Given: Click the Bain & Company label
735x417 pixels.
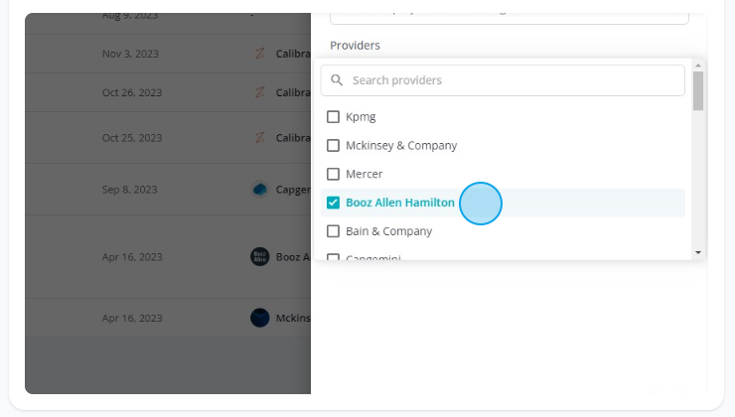Looking at the screenshot, I should (x=389, y=231).
